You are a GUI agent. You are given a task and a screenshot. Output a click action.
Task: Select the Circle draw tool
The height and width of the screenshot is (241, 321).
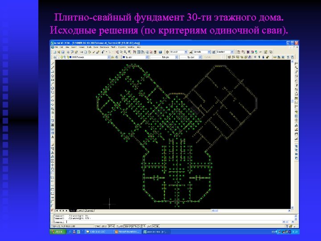(53, 88)
